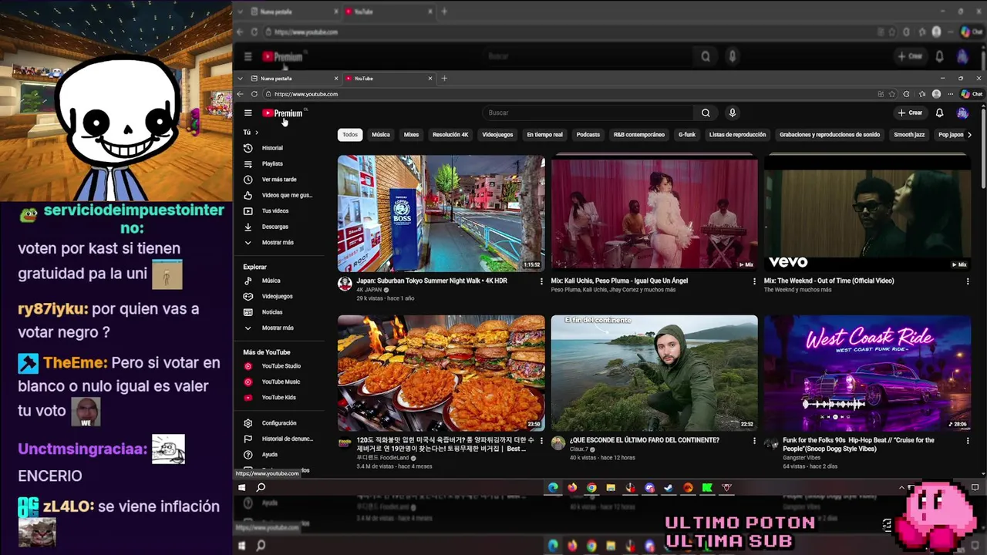Open the burger stack video thumbnail
987x555 pixels.
[x=441, y=373]
